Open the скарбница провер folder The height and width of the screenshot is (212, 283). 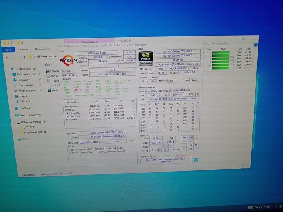tap(33, 132)
